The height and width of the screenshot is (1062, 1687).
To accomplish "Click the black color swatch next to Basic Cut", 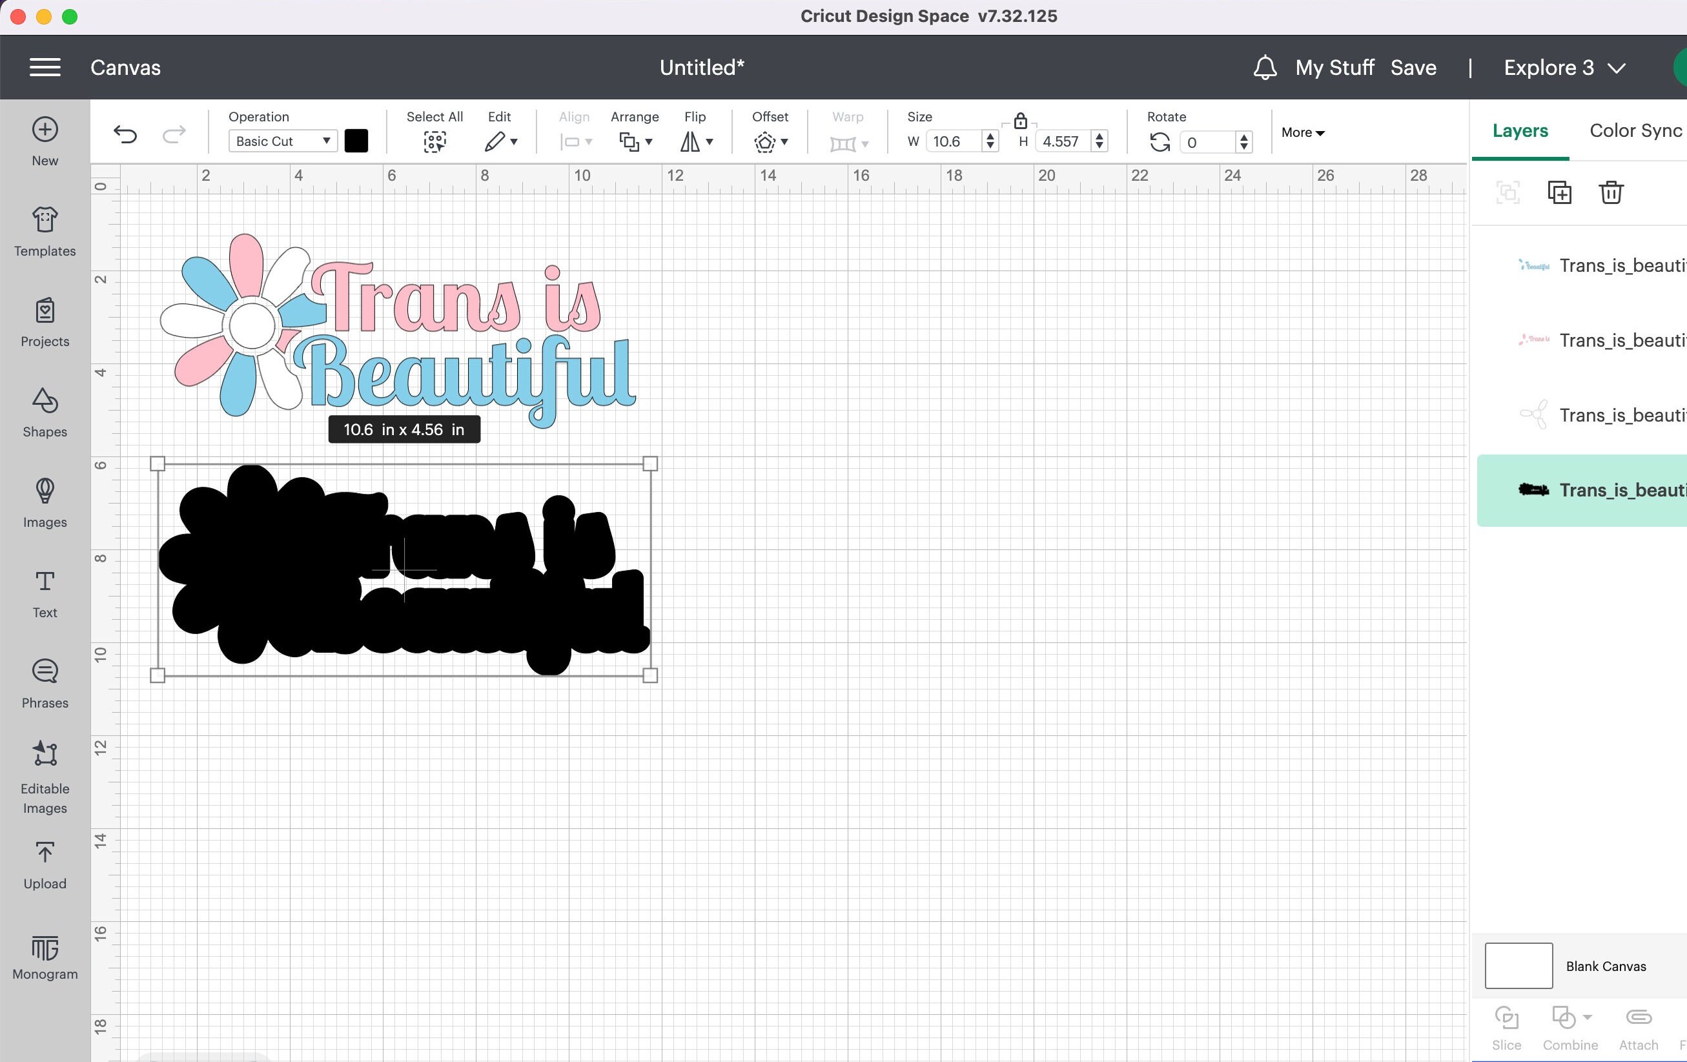I will [356, 141].
